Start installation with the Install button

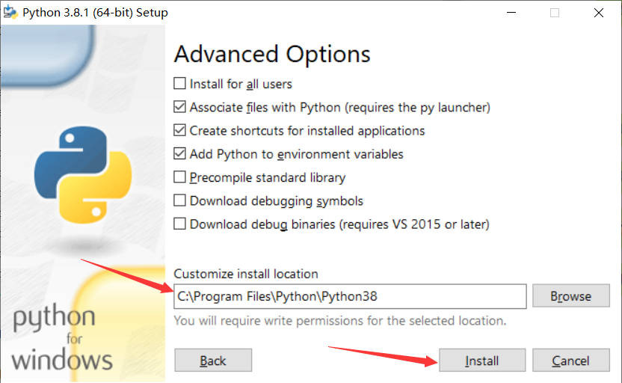point(482,361)
